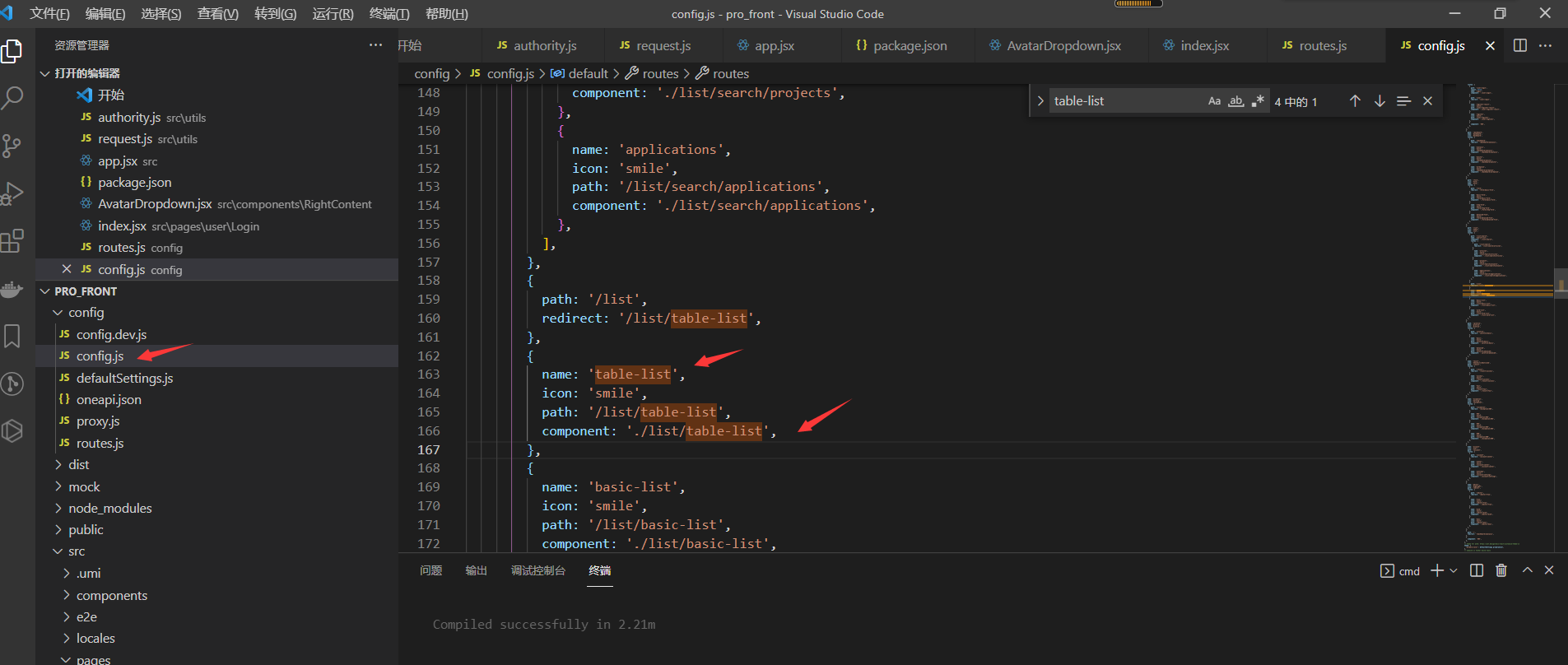Open the Docker view
The height and width of the screenshot is (665, 1568).
tap(12, 289)
